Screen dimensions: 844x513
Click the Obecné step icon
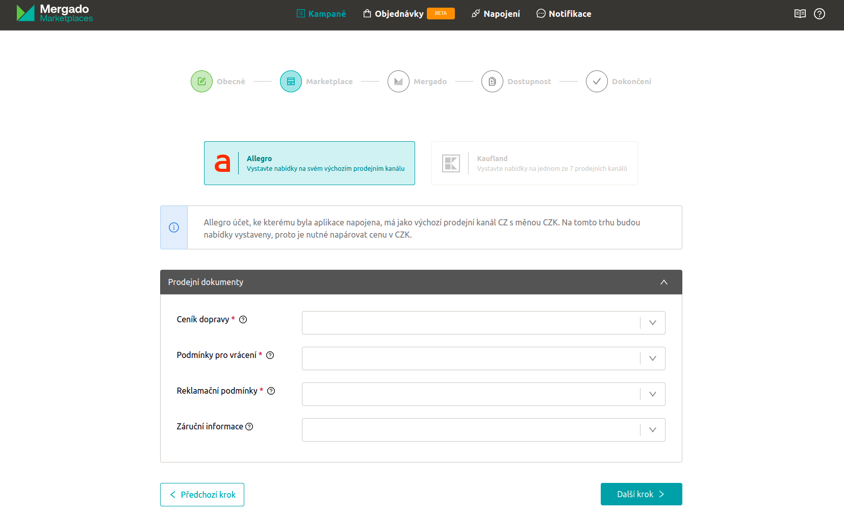(x=201, y=82)
